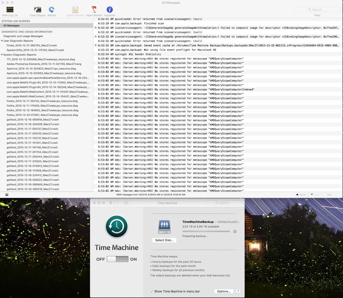Collapse the User Diagnostic Reports group

(x=2, y=41)
